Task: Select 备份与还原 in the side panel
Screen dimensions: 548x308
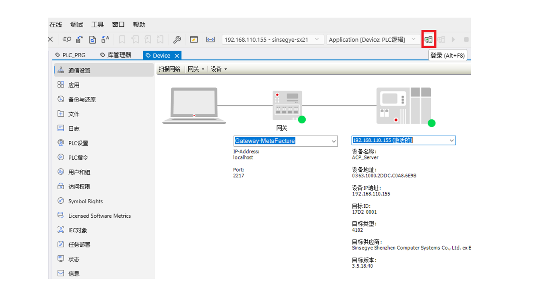Action: [82, 100]
